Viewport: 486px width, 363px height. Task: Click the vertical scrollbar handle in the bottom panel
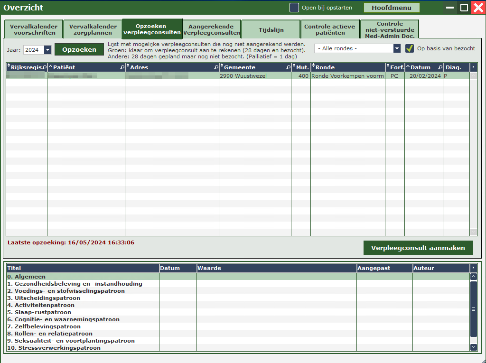point(473,309)
